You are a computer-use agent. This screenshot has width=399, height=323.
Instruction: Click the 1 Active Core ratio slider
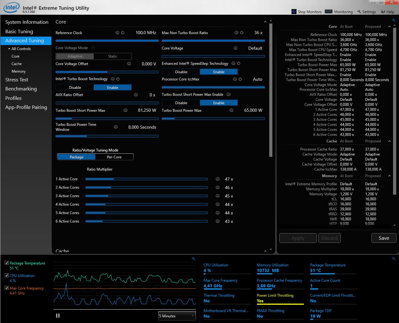[146, 179]
